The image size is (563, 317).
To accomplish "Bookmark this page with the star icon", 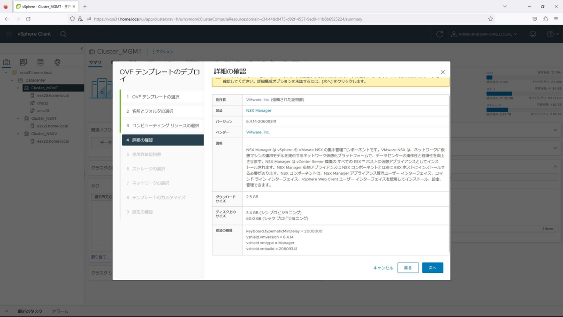I will 490,19.
